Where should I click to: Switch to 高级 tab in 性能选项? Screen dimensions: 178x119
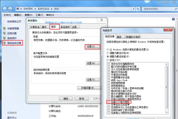(x=120, y=37)
